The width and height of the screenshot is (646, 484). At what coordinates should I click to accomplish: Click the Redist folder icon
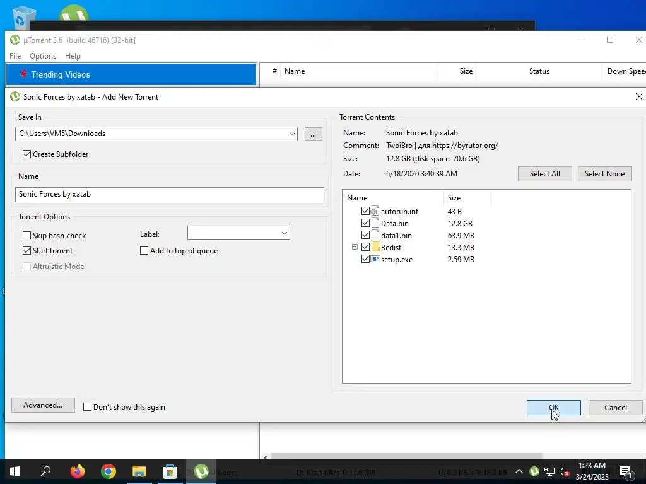375,247
